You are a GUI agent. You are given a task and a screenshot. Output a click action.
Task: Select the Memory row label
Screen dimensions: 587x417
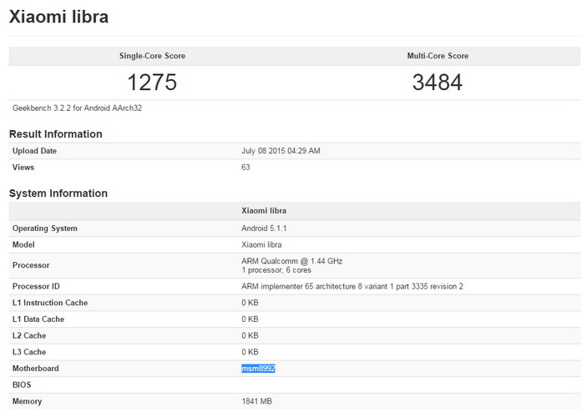27,401
